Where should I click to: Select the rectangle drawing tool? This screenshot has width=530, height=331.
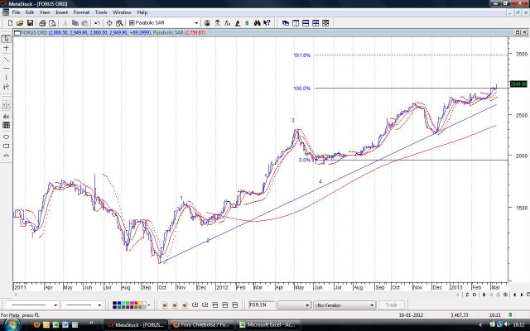click(x=7, y=146)
